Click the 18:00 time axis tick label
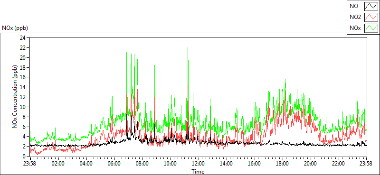This screenshot has width=380, height=175. [282, 163]
